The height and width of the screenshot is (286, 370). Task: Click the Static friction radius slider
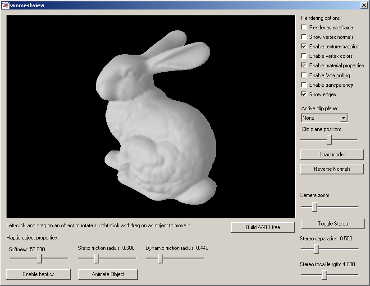pyautogui.click(x=96, y=258)
